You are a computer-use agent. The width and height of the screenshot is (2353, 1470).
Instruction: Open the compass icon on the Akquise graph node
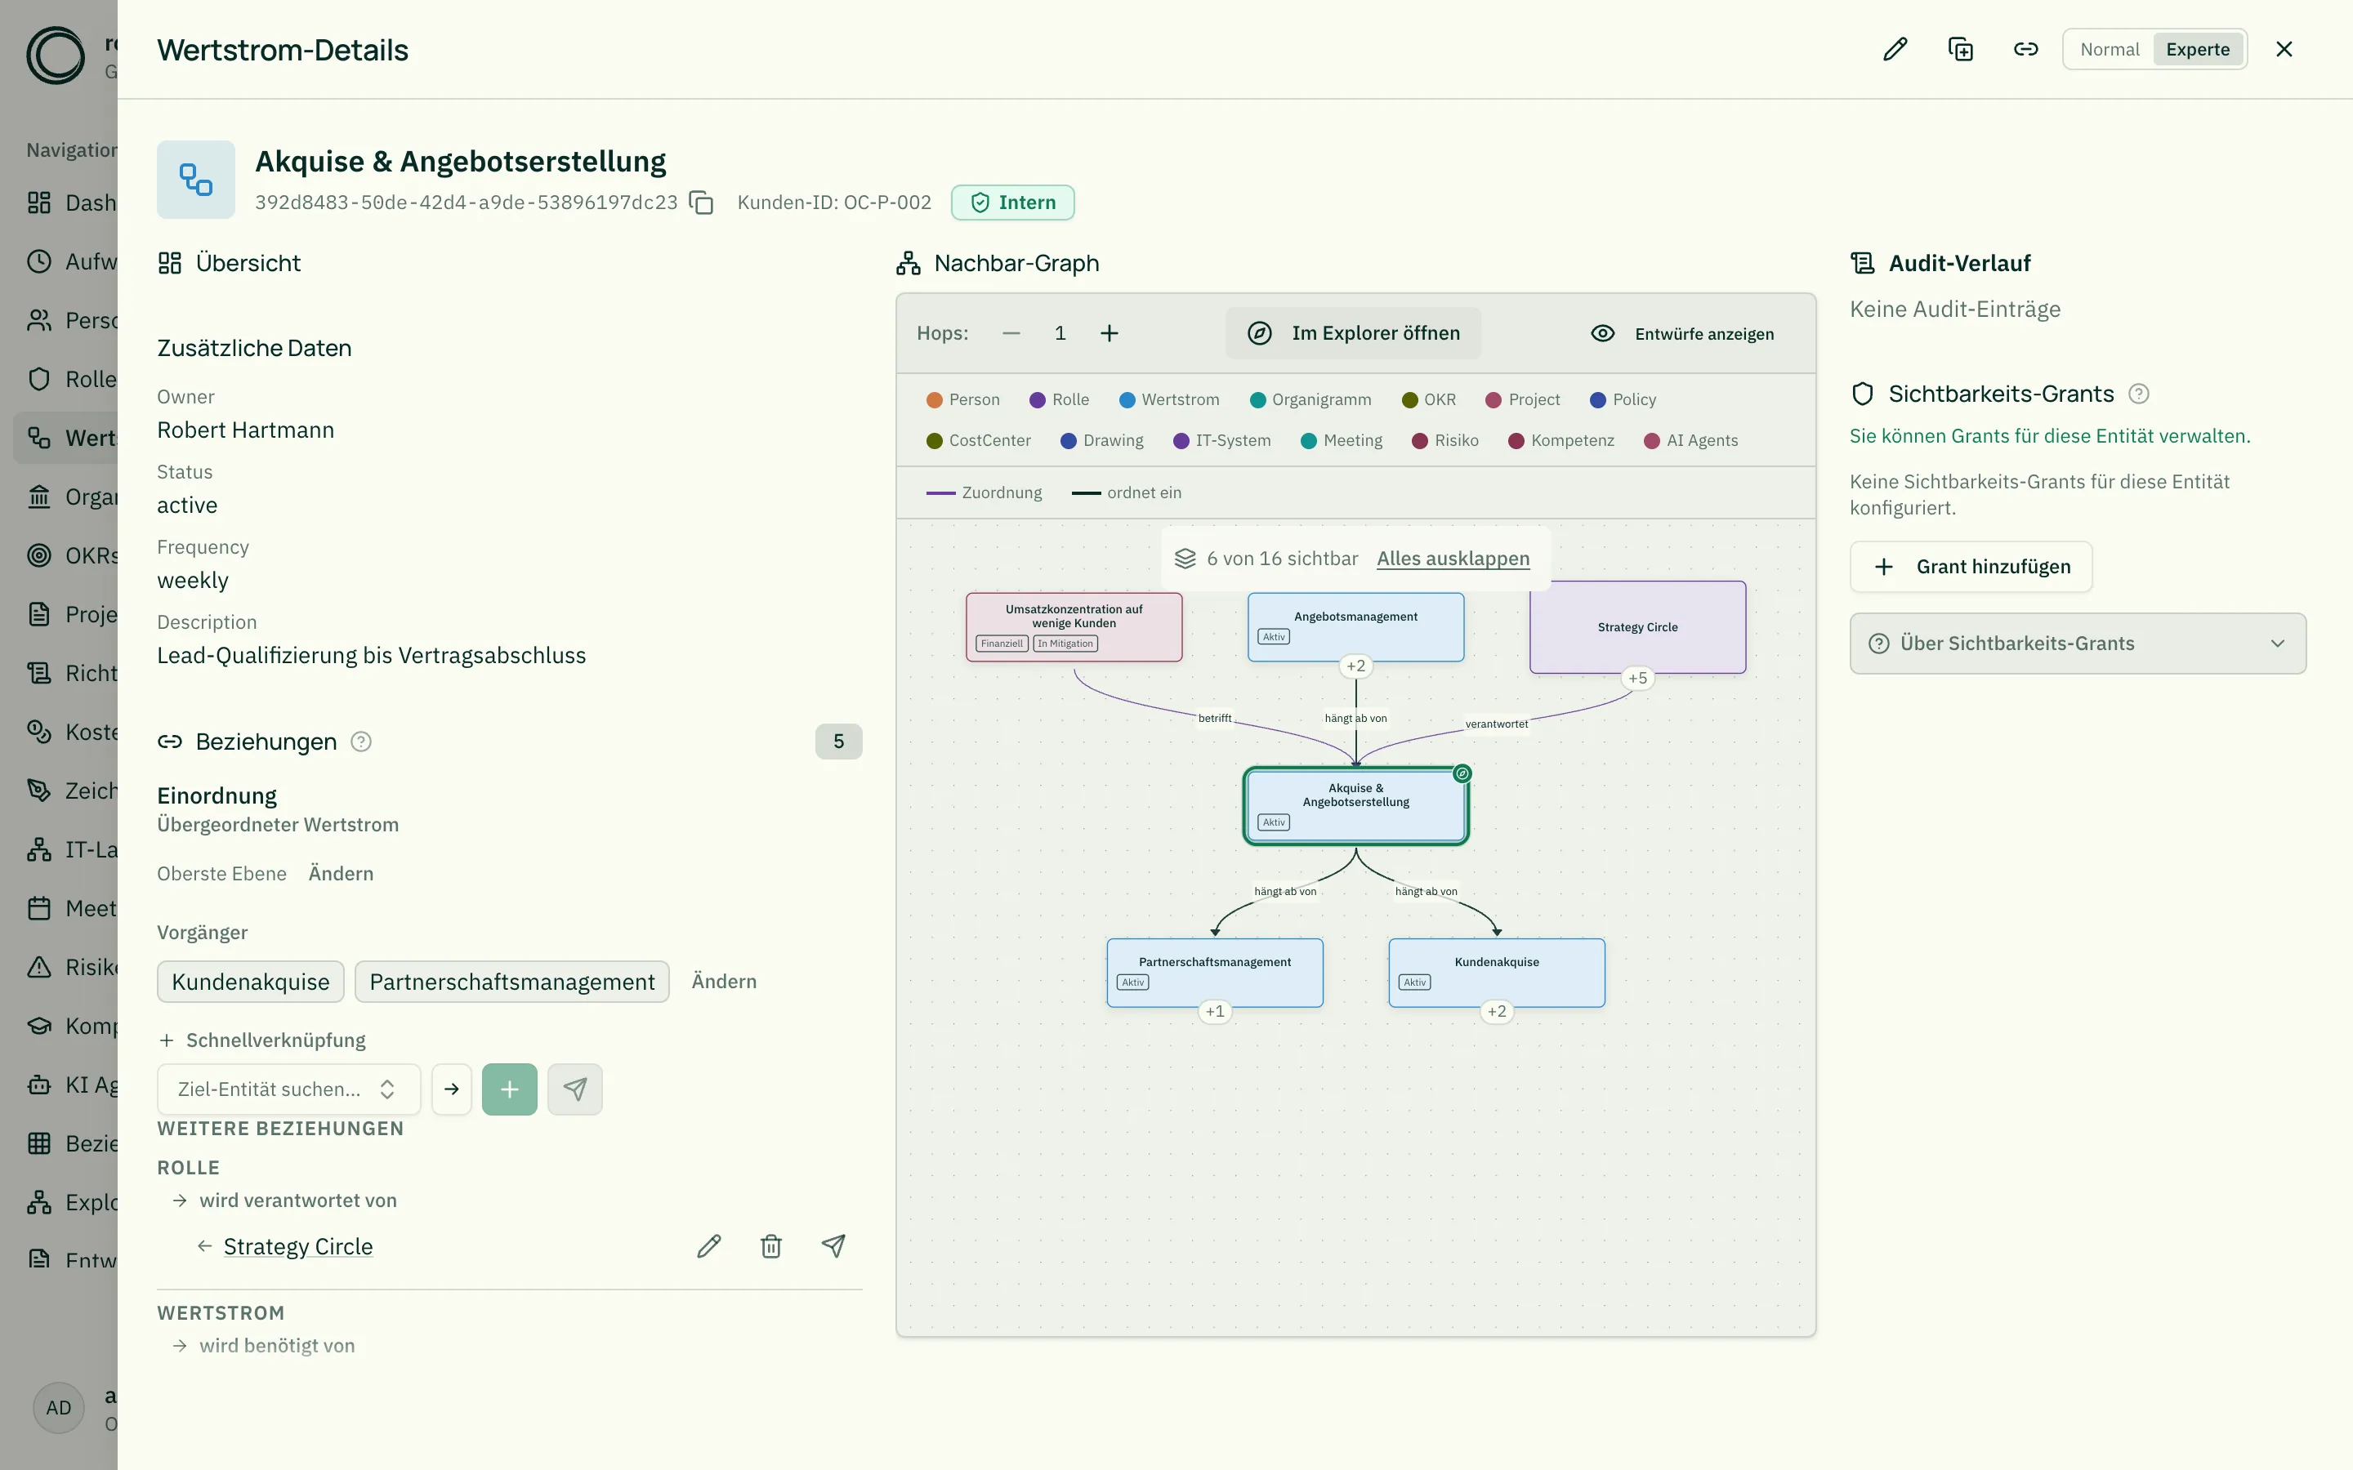click(x=1462, y=774)
